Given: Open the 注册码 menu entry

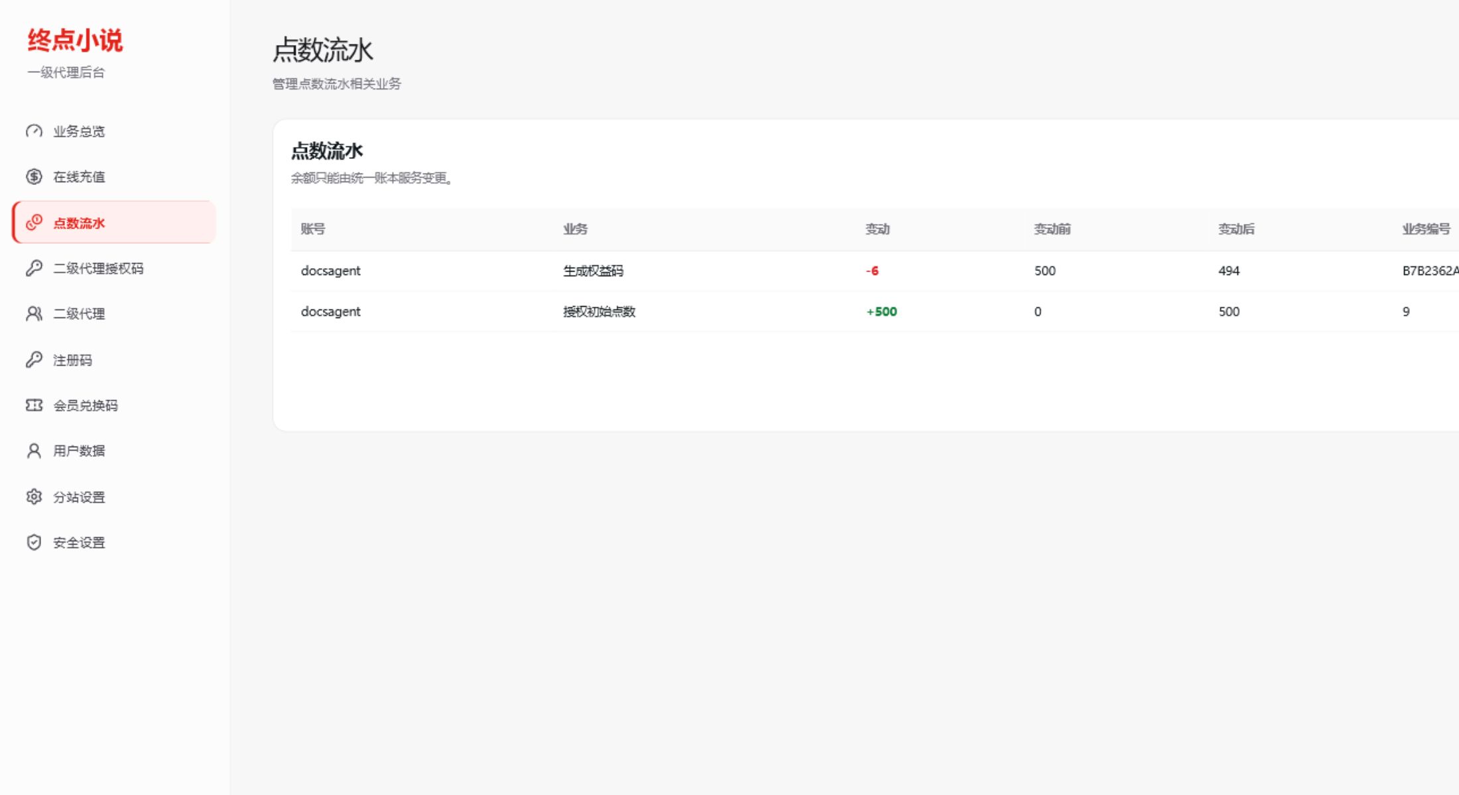Looking at the screenshot, I should coord(114,360).
